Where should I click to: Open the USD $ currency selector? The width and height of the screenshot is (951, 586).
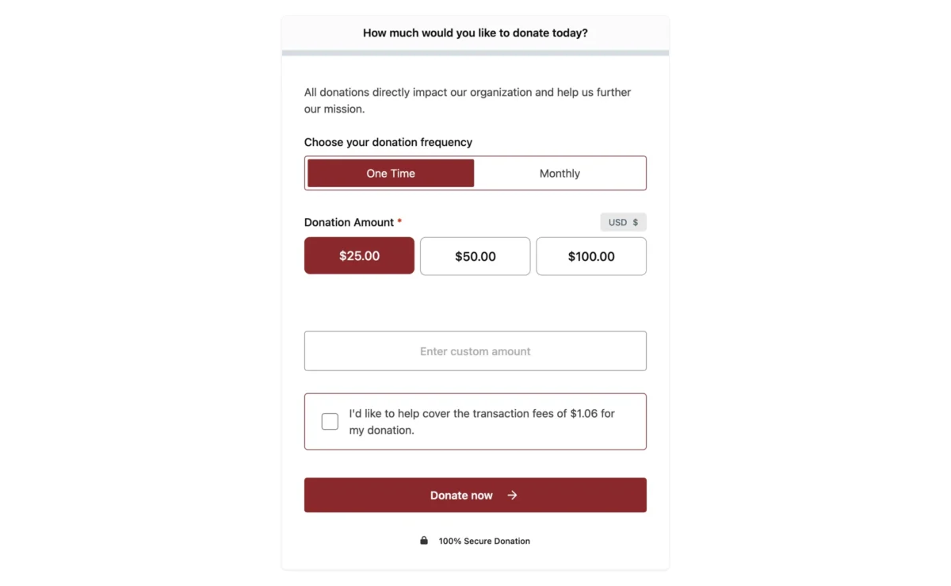(x=622, y=223)
